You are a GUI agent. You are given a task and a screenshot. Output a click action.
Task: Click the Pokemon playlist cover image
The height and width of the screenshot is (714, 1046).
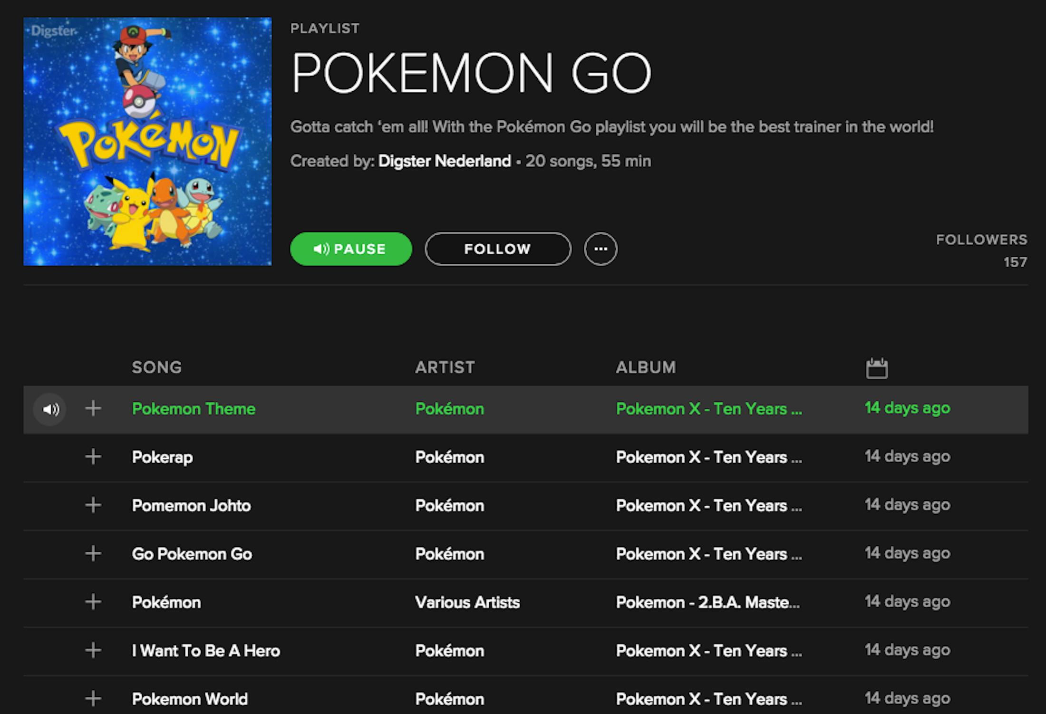pos(147,141)
